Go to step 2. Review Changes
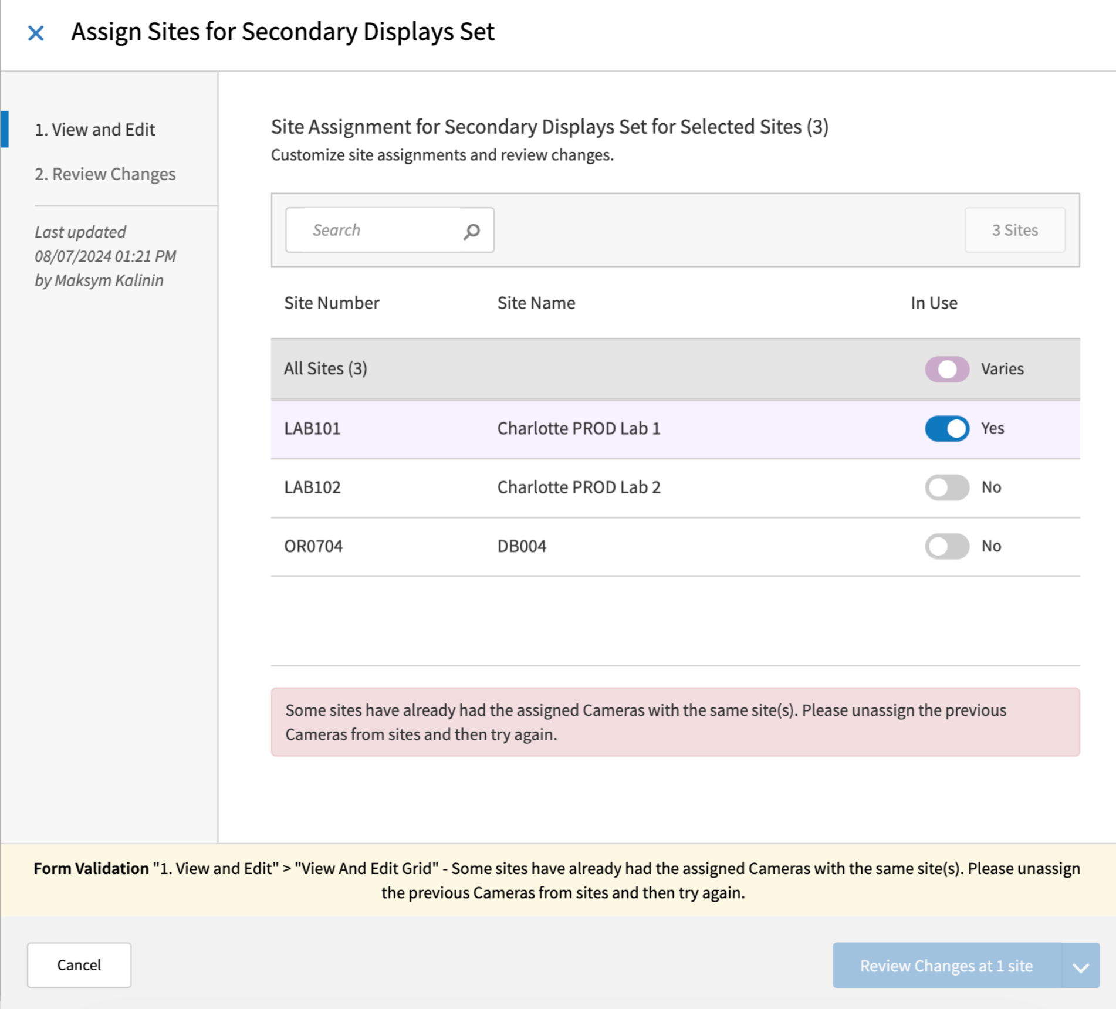Screen dimensions: 1116x1009 (x=105, y=174)
